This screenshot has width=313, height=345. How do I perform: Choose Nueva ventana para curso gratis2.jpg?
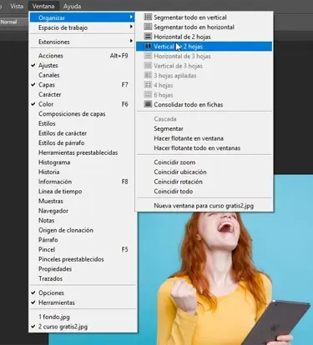click(x=204, y=206)
